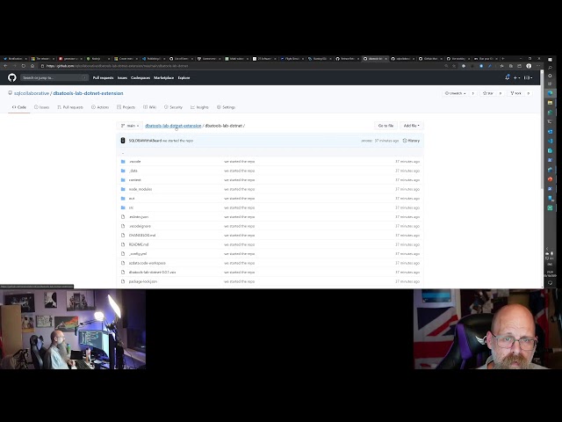Open Explore in GitHub header
This screenshot has width=562, height=422.
click(184, 77)
